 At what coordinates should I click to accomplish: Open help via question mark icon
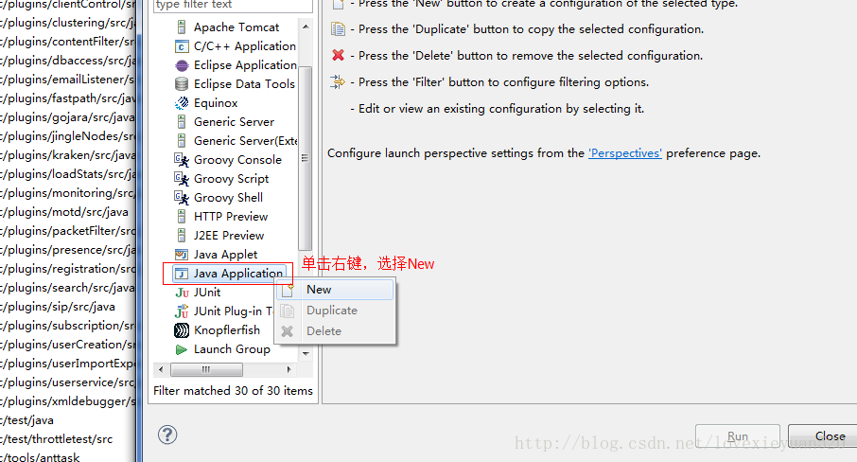click(167, 435)
